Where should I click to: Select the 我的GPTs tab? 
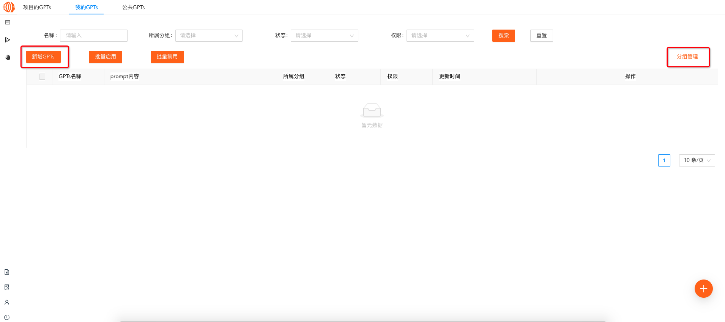(x=87, y=7)
